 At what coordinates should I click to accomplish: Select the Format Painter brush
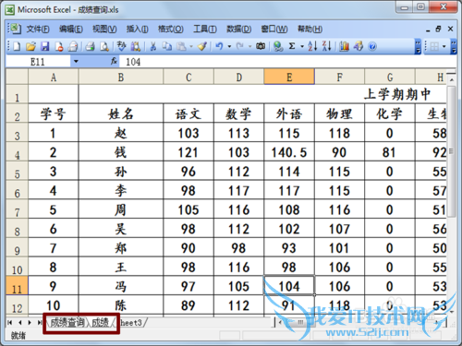[202, 46]
